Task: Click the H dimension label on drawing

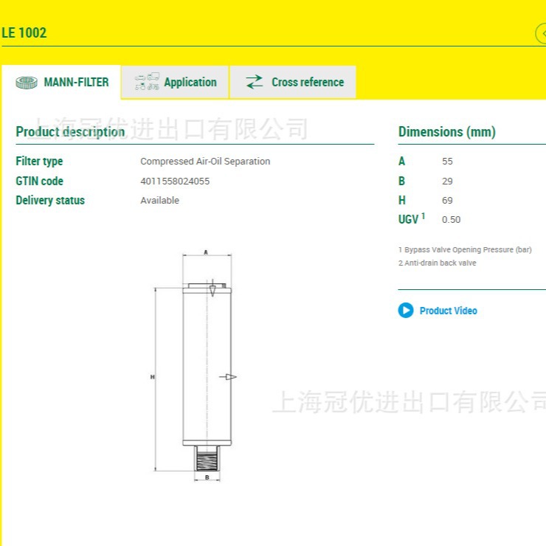Action: pos(152,377)
